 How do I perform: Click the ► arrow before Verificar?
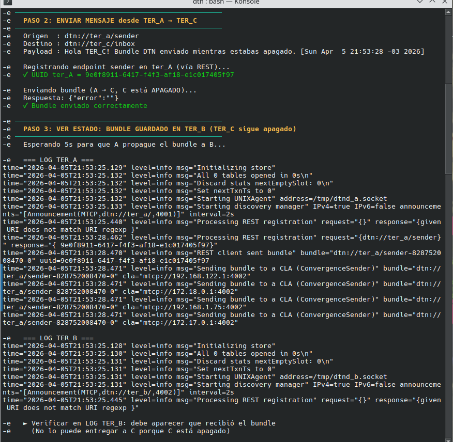(25, 423)
